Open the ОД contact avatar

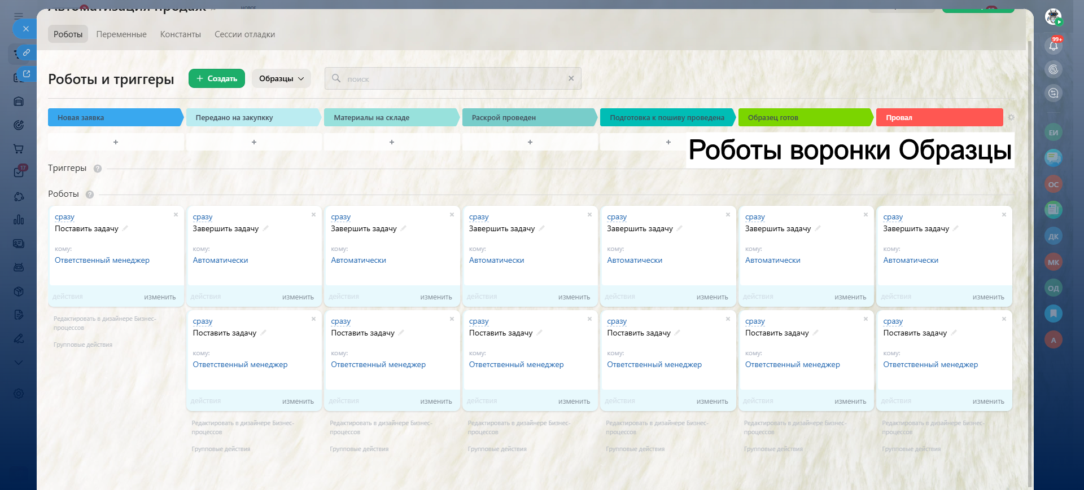1054,288
